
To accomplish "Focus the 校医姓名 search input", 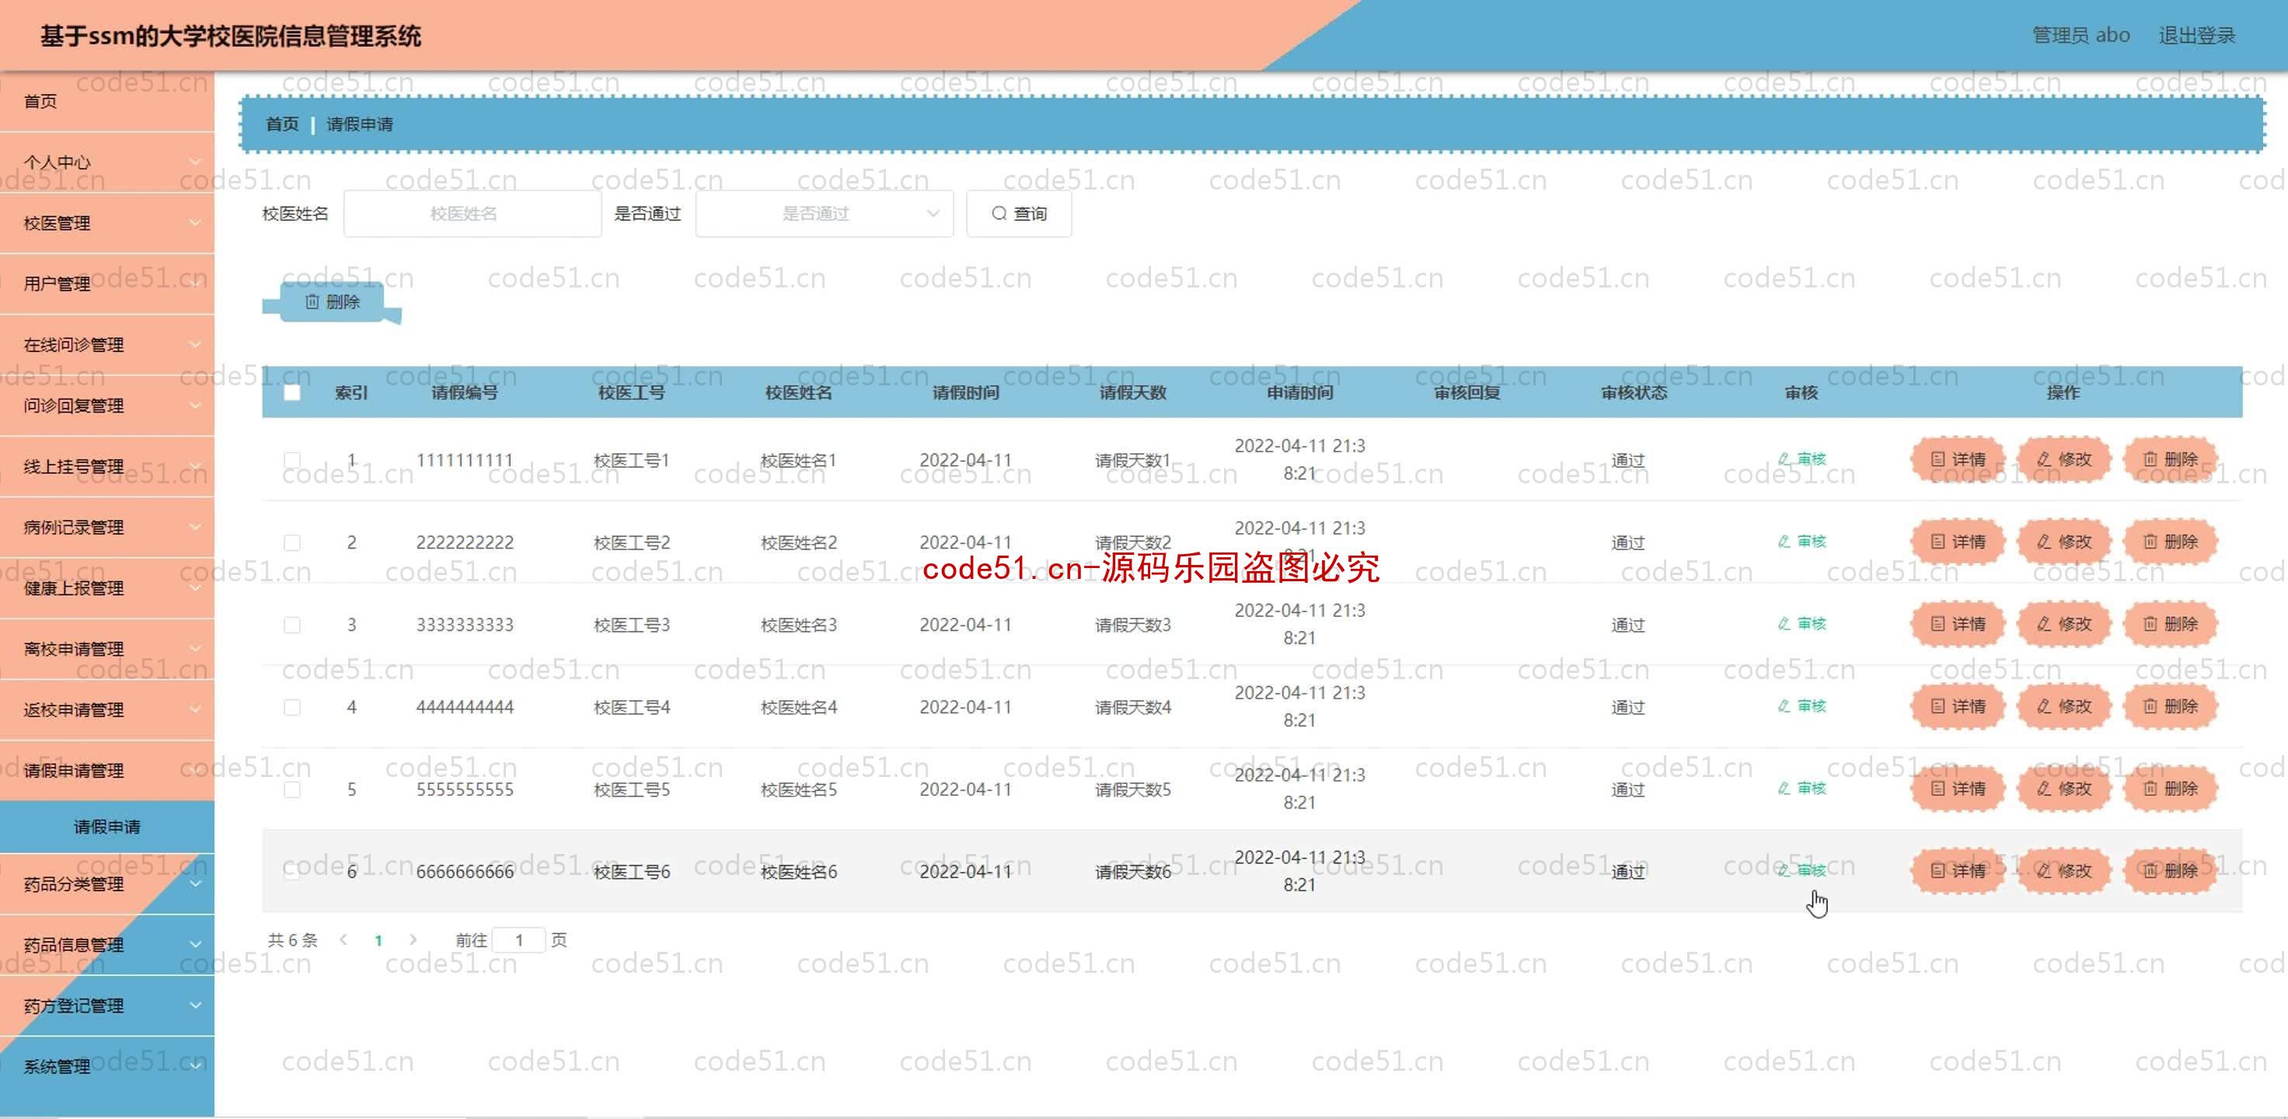I will (473, 214).
